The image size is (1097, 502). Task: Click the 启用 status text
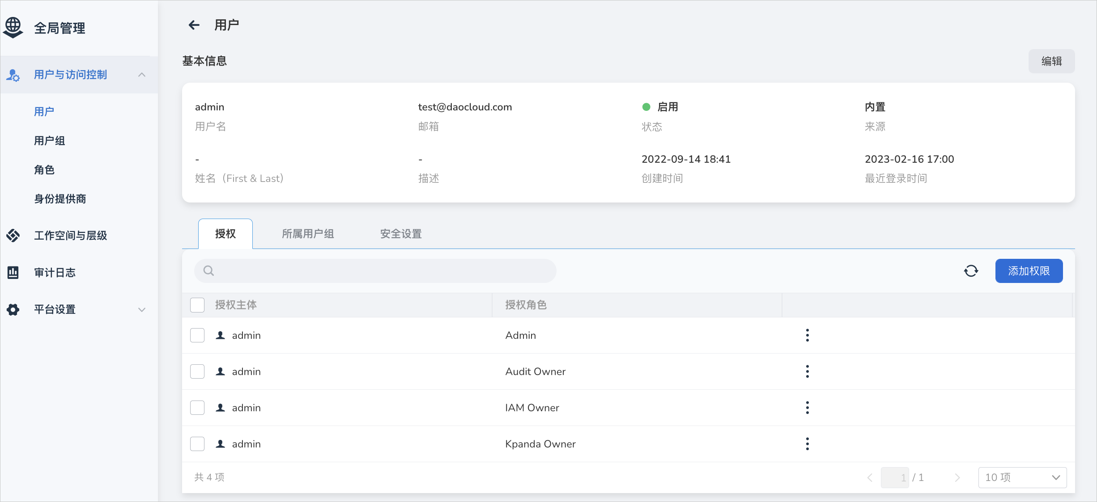[x=668, y=107]
